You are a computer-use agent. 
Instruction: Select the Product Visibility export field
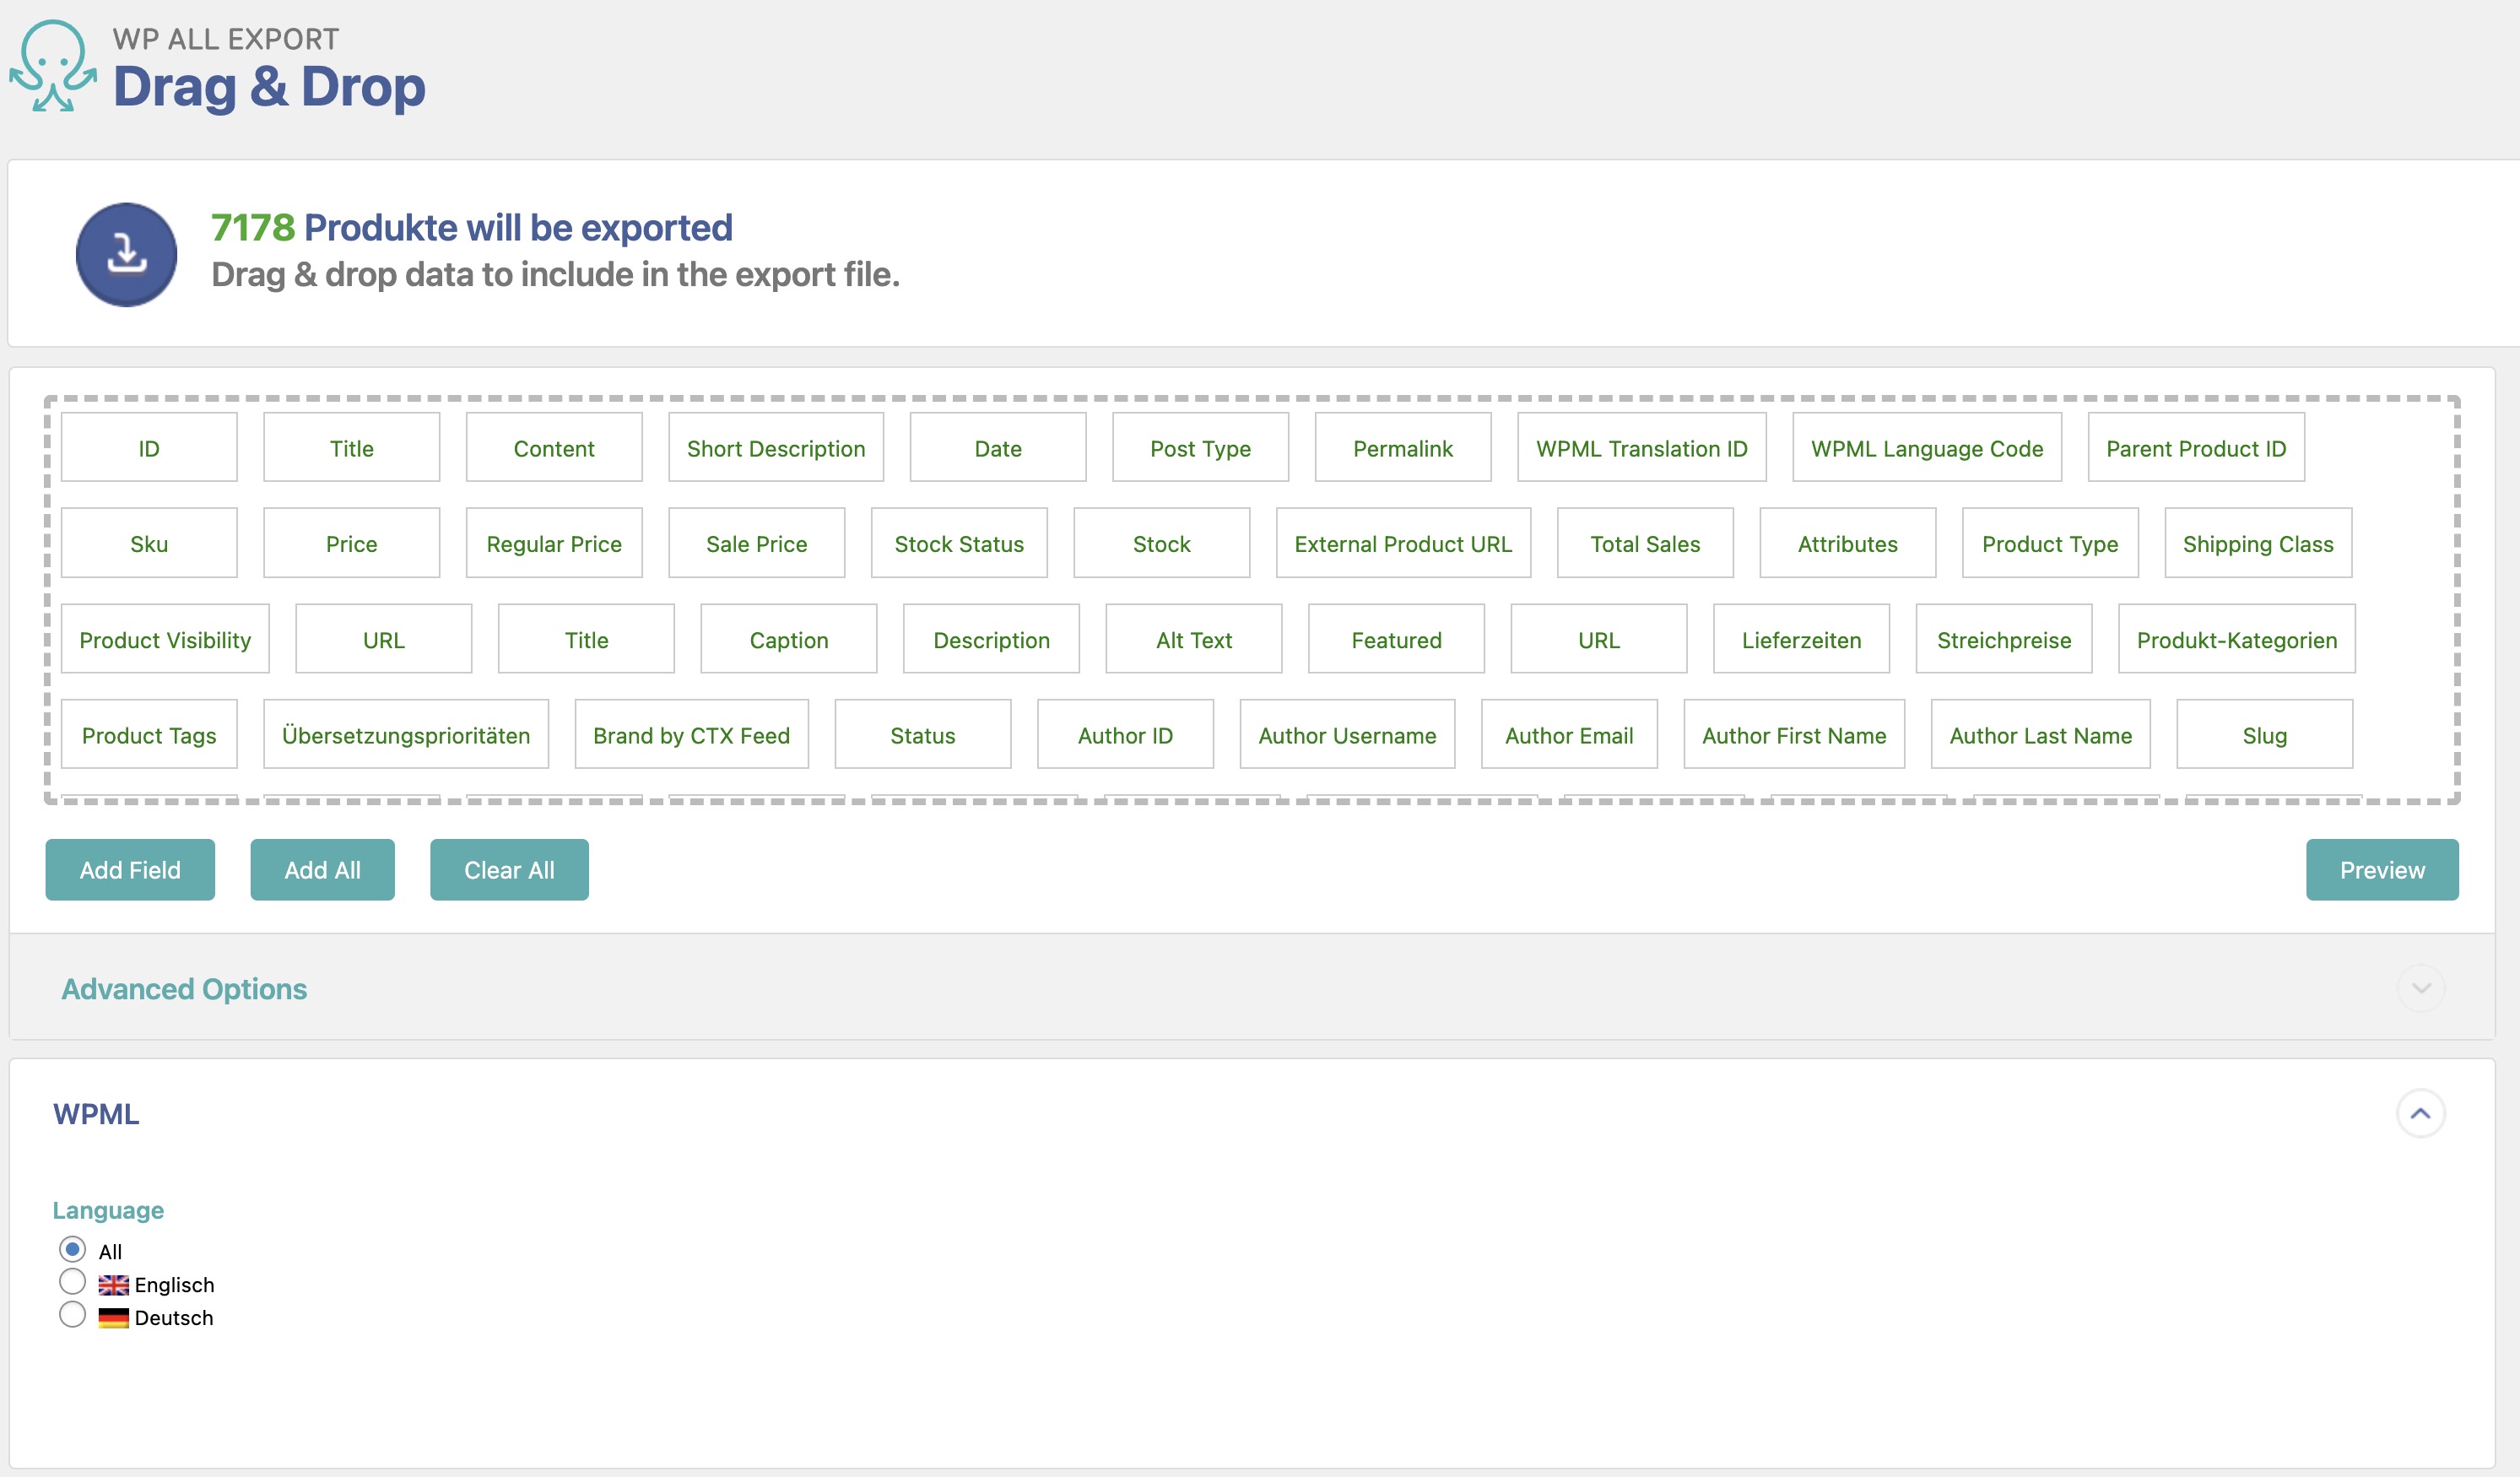(165, 639)
